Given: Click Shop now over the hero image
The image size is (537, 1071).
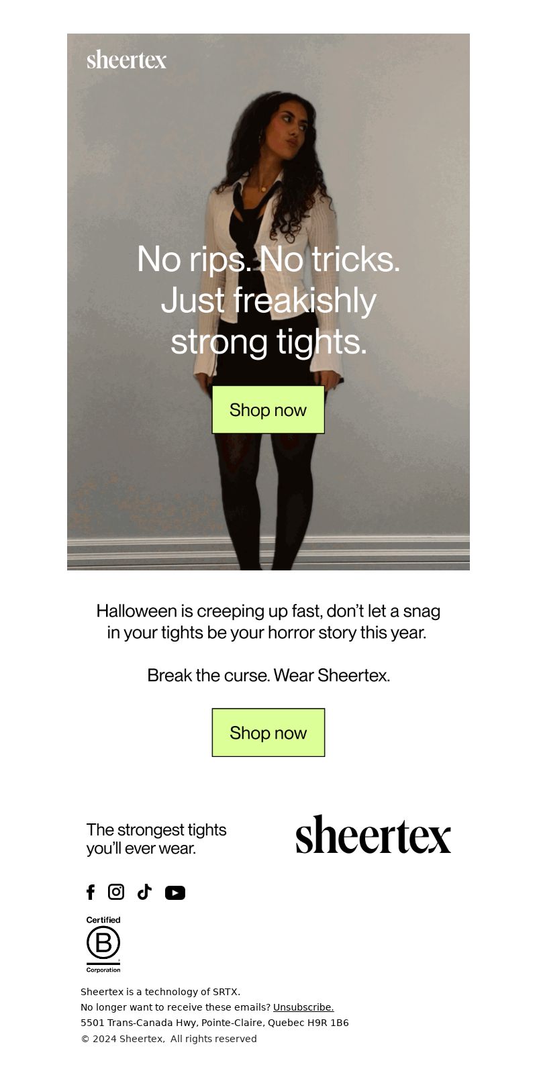Looking at the screenshot, I should pyautogui.click(x=268, y=409).
